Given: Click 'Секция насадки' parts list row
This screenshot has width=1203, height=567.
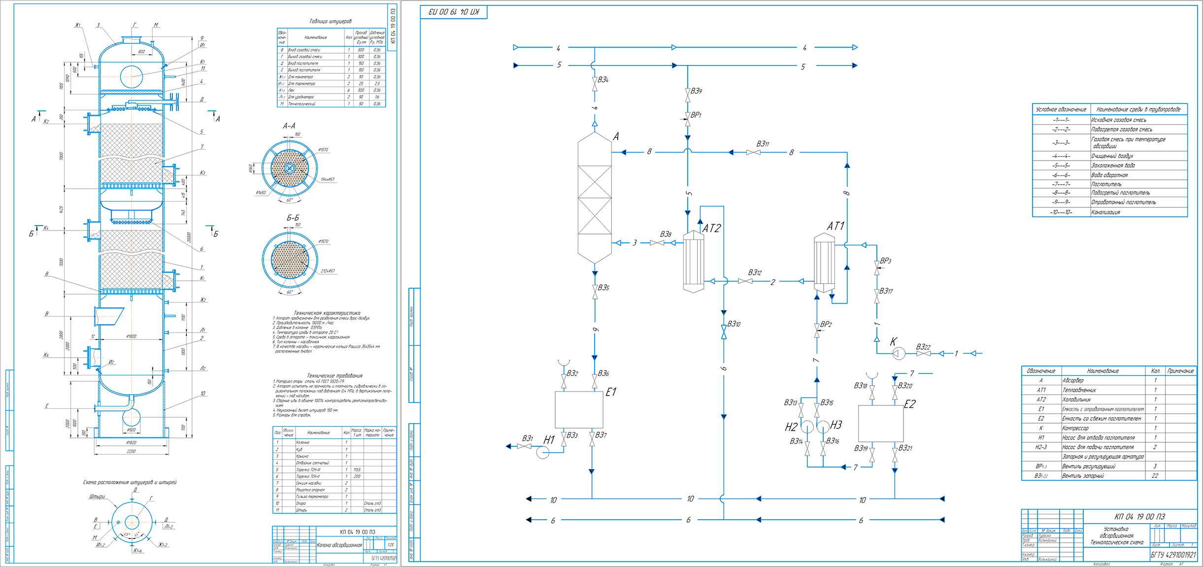Looking at the screenshot, I should point(334,483).
